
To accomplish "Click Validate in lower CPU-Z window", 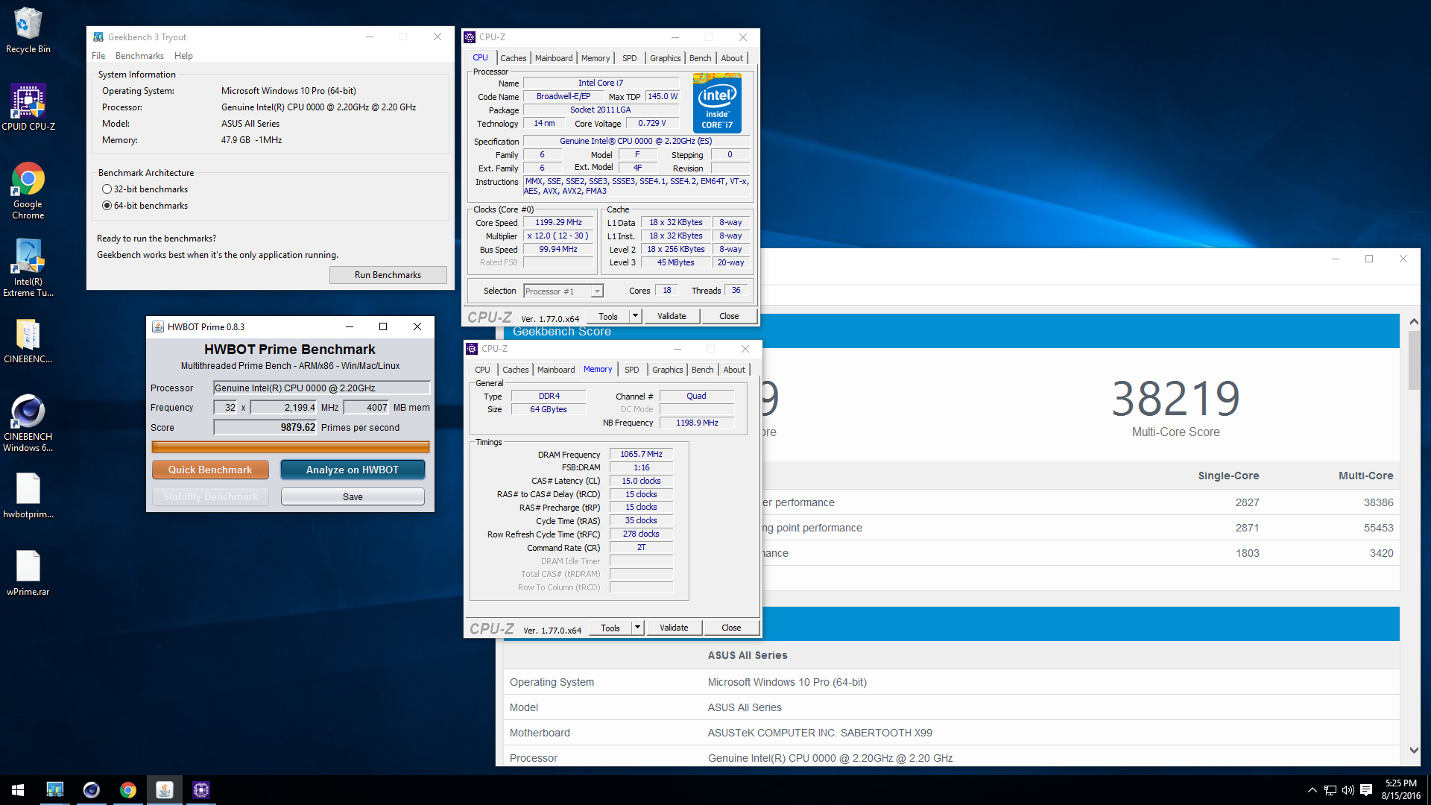I will click(x=674, y=628).
